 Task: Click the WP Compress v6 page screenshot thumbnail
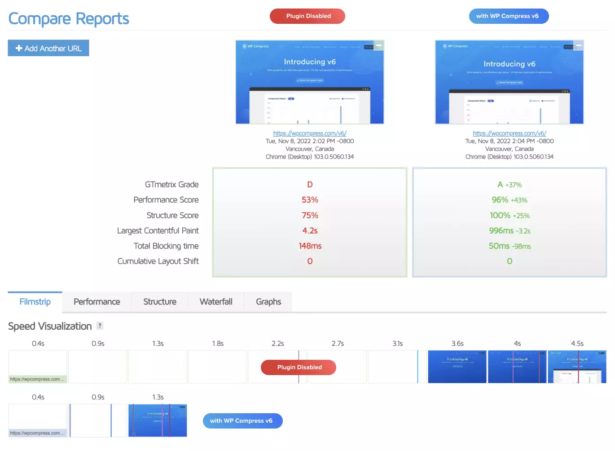click(510, 82)
